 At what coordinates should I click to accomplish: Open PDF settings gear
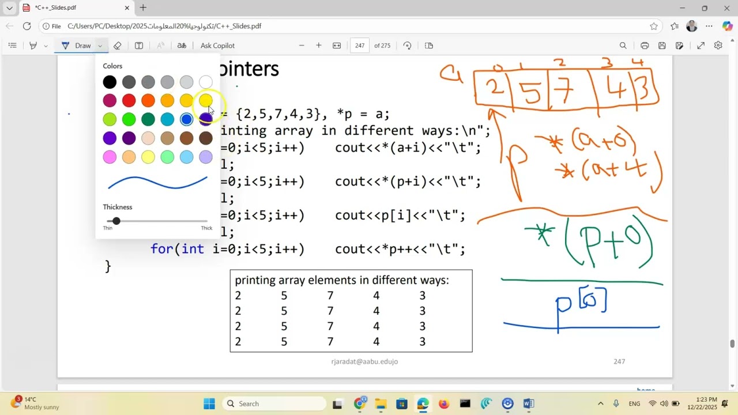coord(718,46)
